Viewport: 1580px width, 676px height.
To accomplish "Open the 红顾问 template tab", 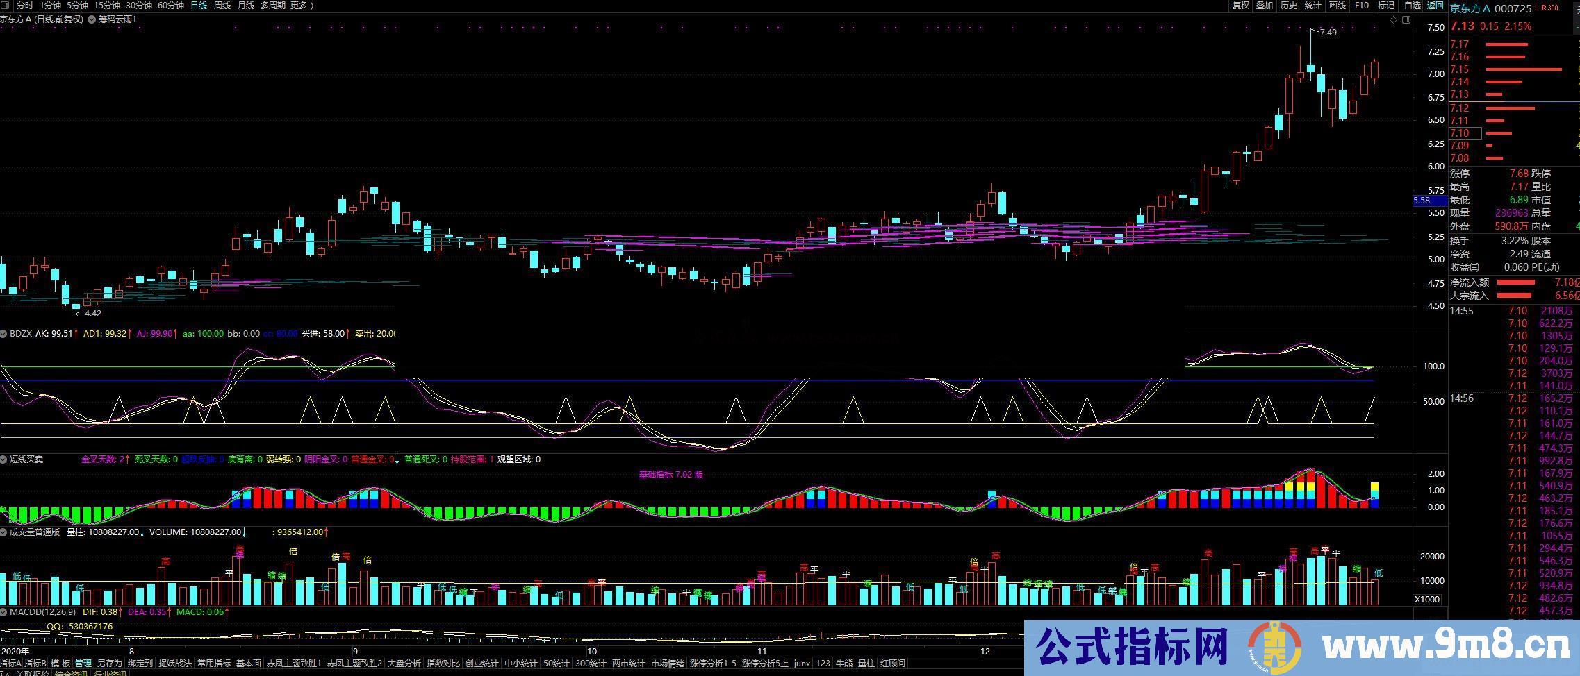I will click(x=893, y=664).
